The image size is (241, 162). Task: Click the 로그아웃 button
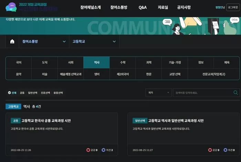click(233, 7)
